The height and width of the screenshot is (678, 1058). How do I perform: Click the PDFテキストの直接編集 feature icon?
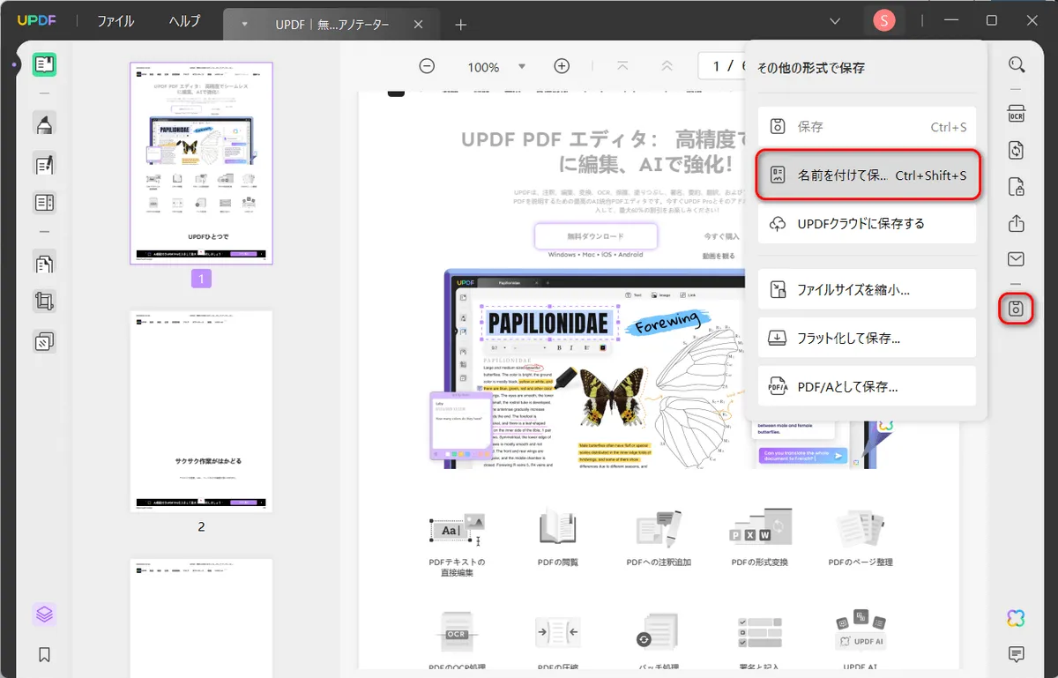click(x=457, y=529)
